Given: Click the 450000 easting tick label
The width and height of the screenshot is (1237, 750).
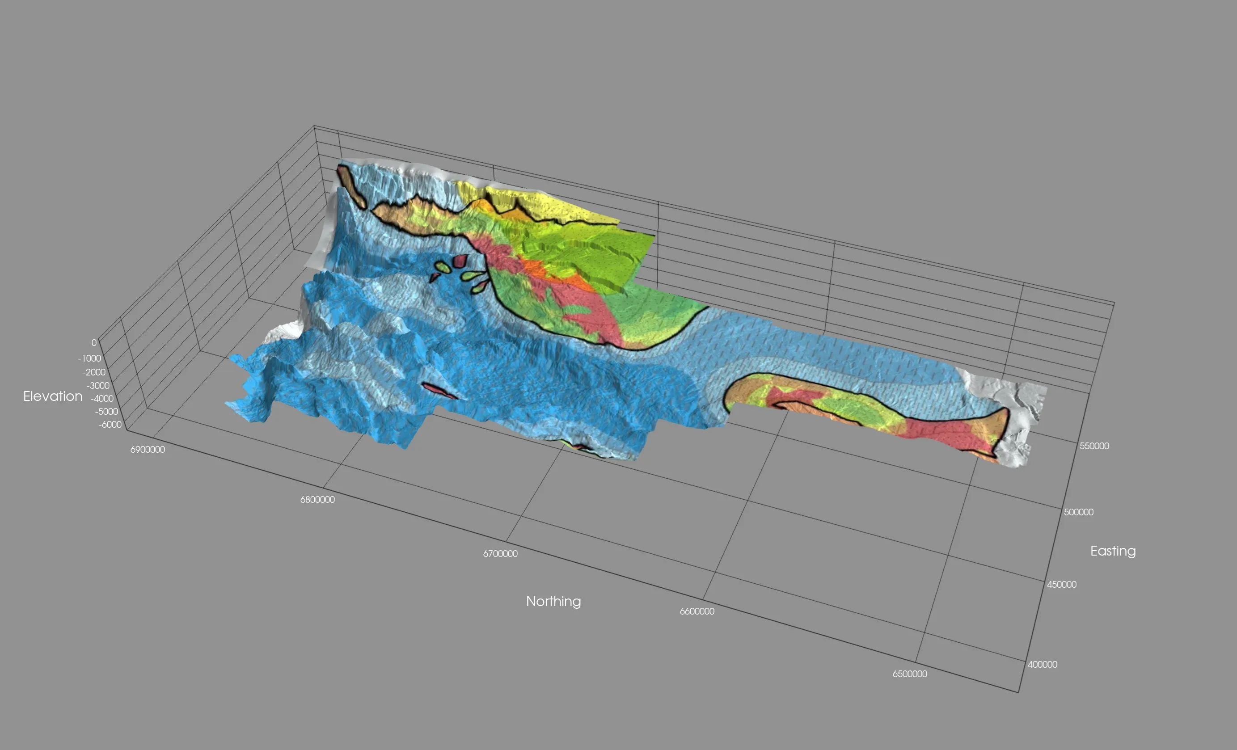Looking at the screenshot, I should (1062, 584).
